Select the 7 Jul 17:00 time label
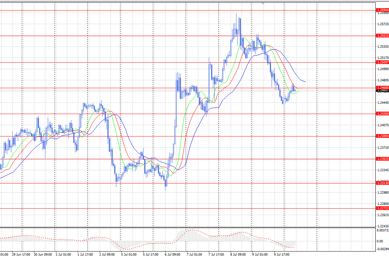The width and height of the screenshot is (389, 258). (x=216, y=255)
